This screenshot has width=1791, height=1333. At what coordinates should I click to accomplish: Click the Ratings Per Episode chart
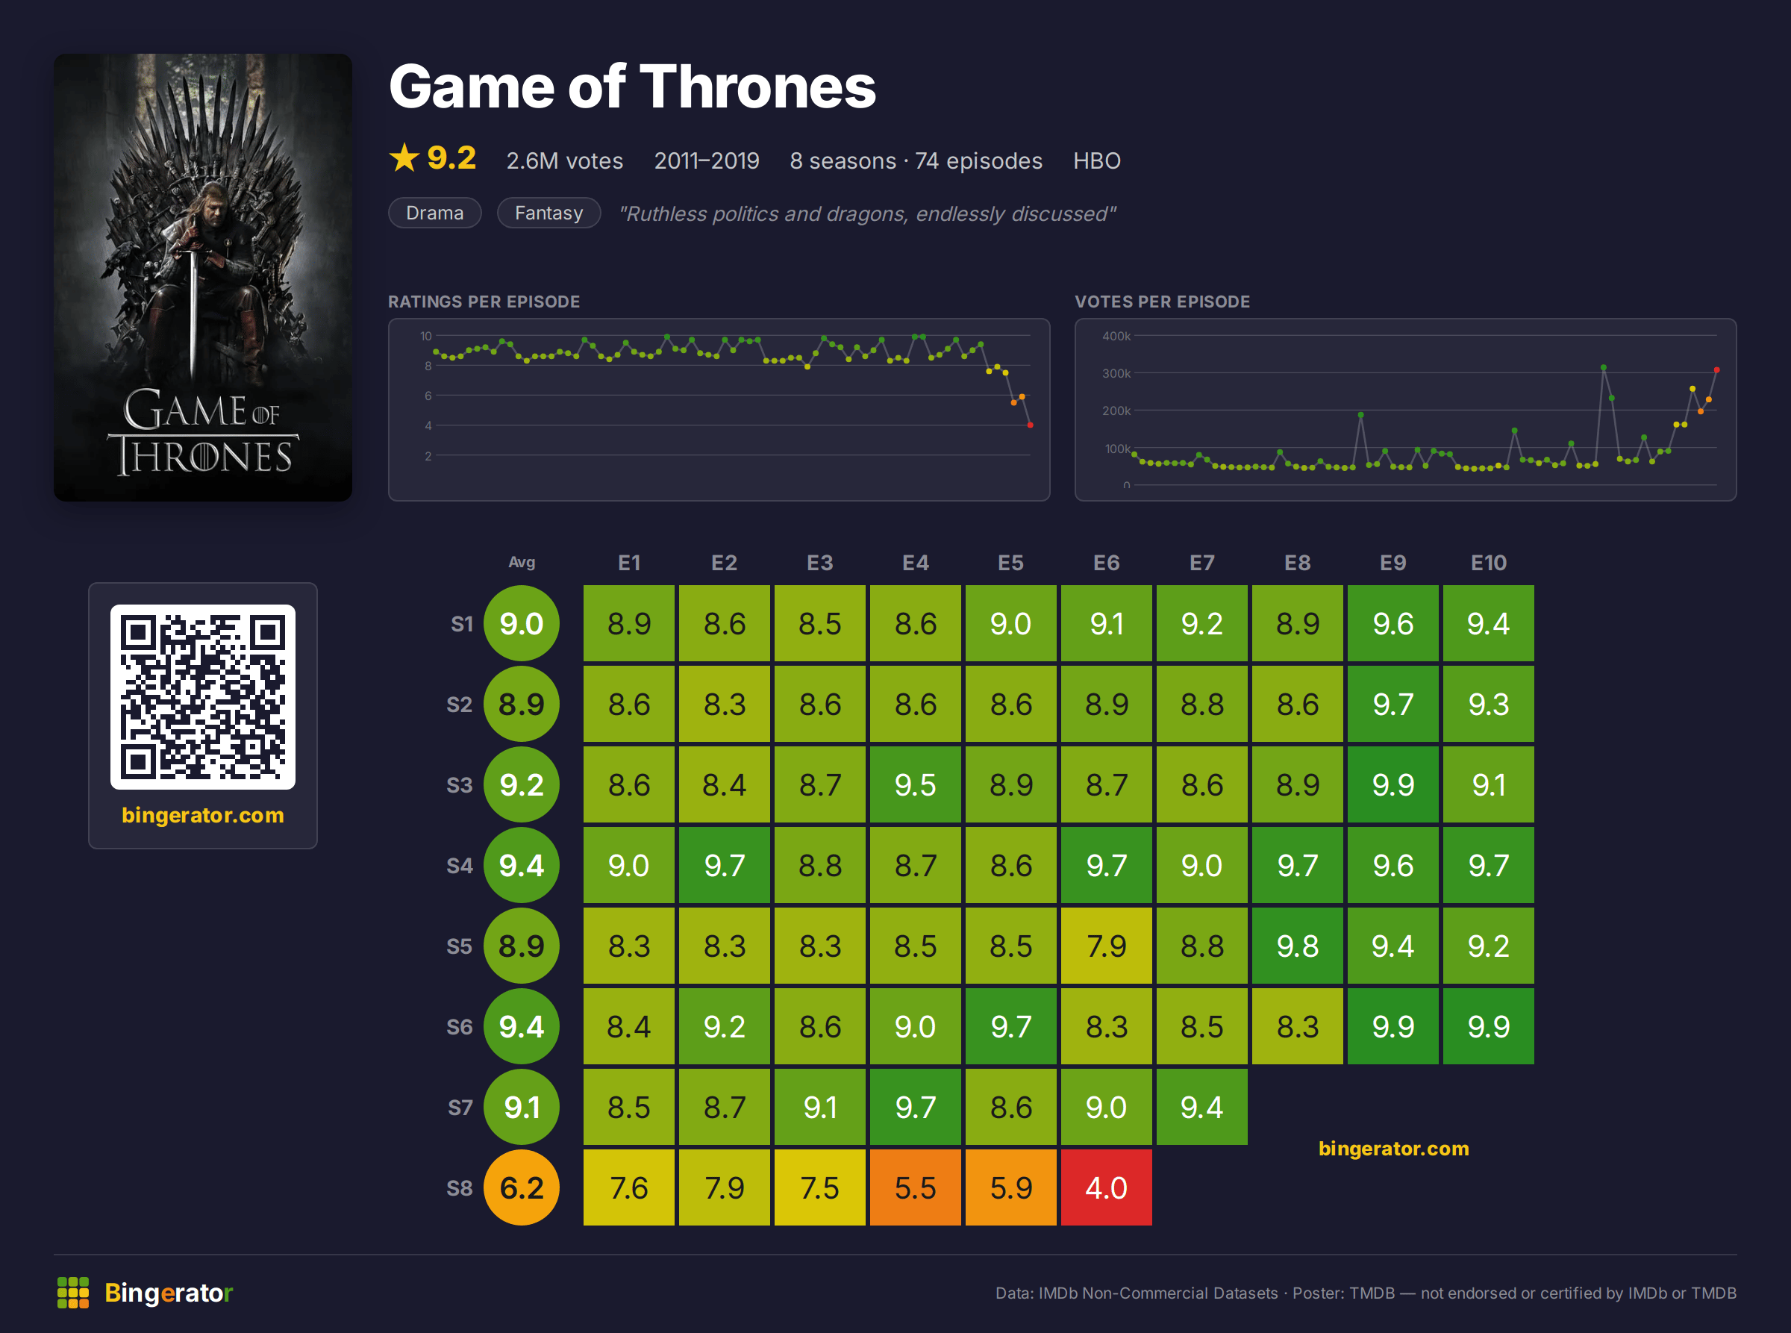coord(719,410)
